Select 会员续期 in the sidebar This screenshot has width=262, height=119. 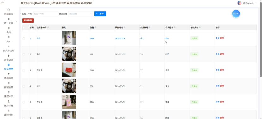[x=9, y=69]
